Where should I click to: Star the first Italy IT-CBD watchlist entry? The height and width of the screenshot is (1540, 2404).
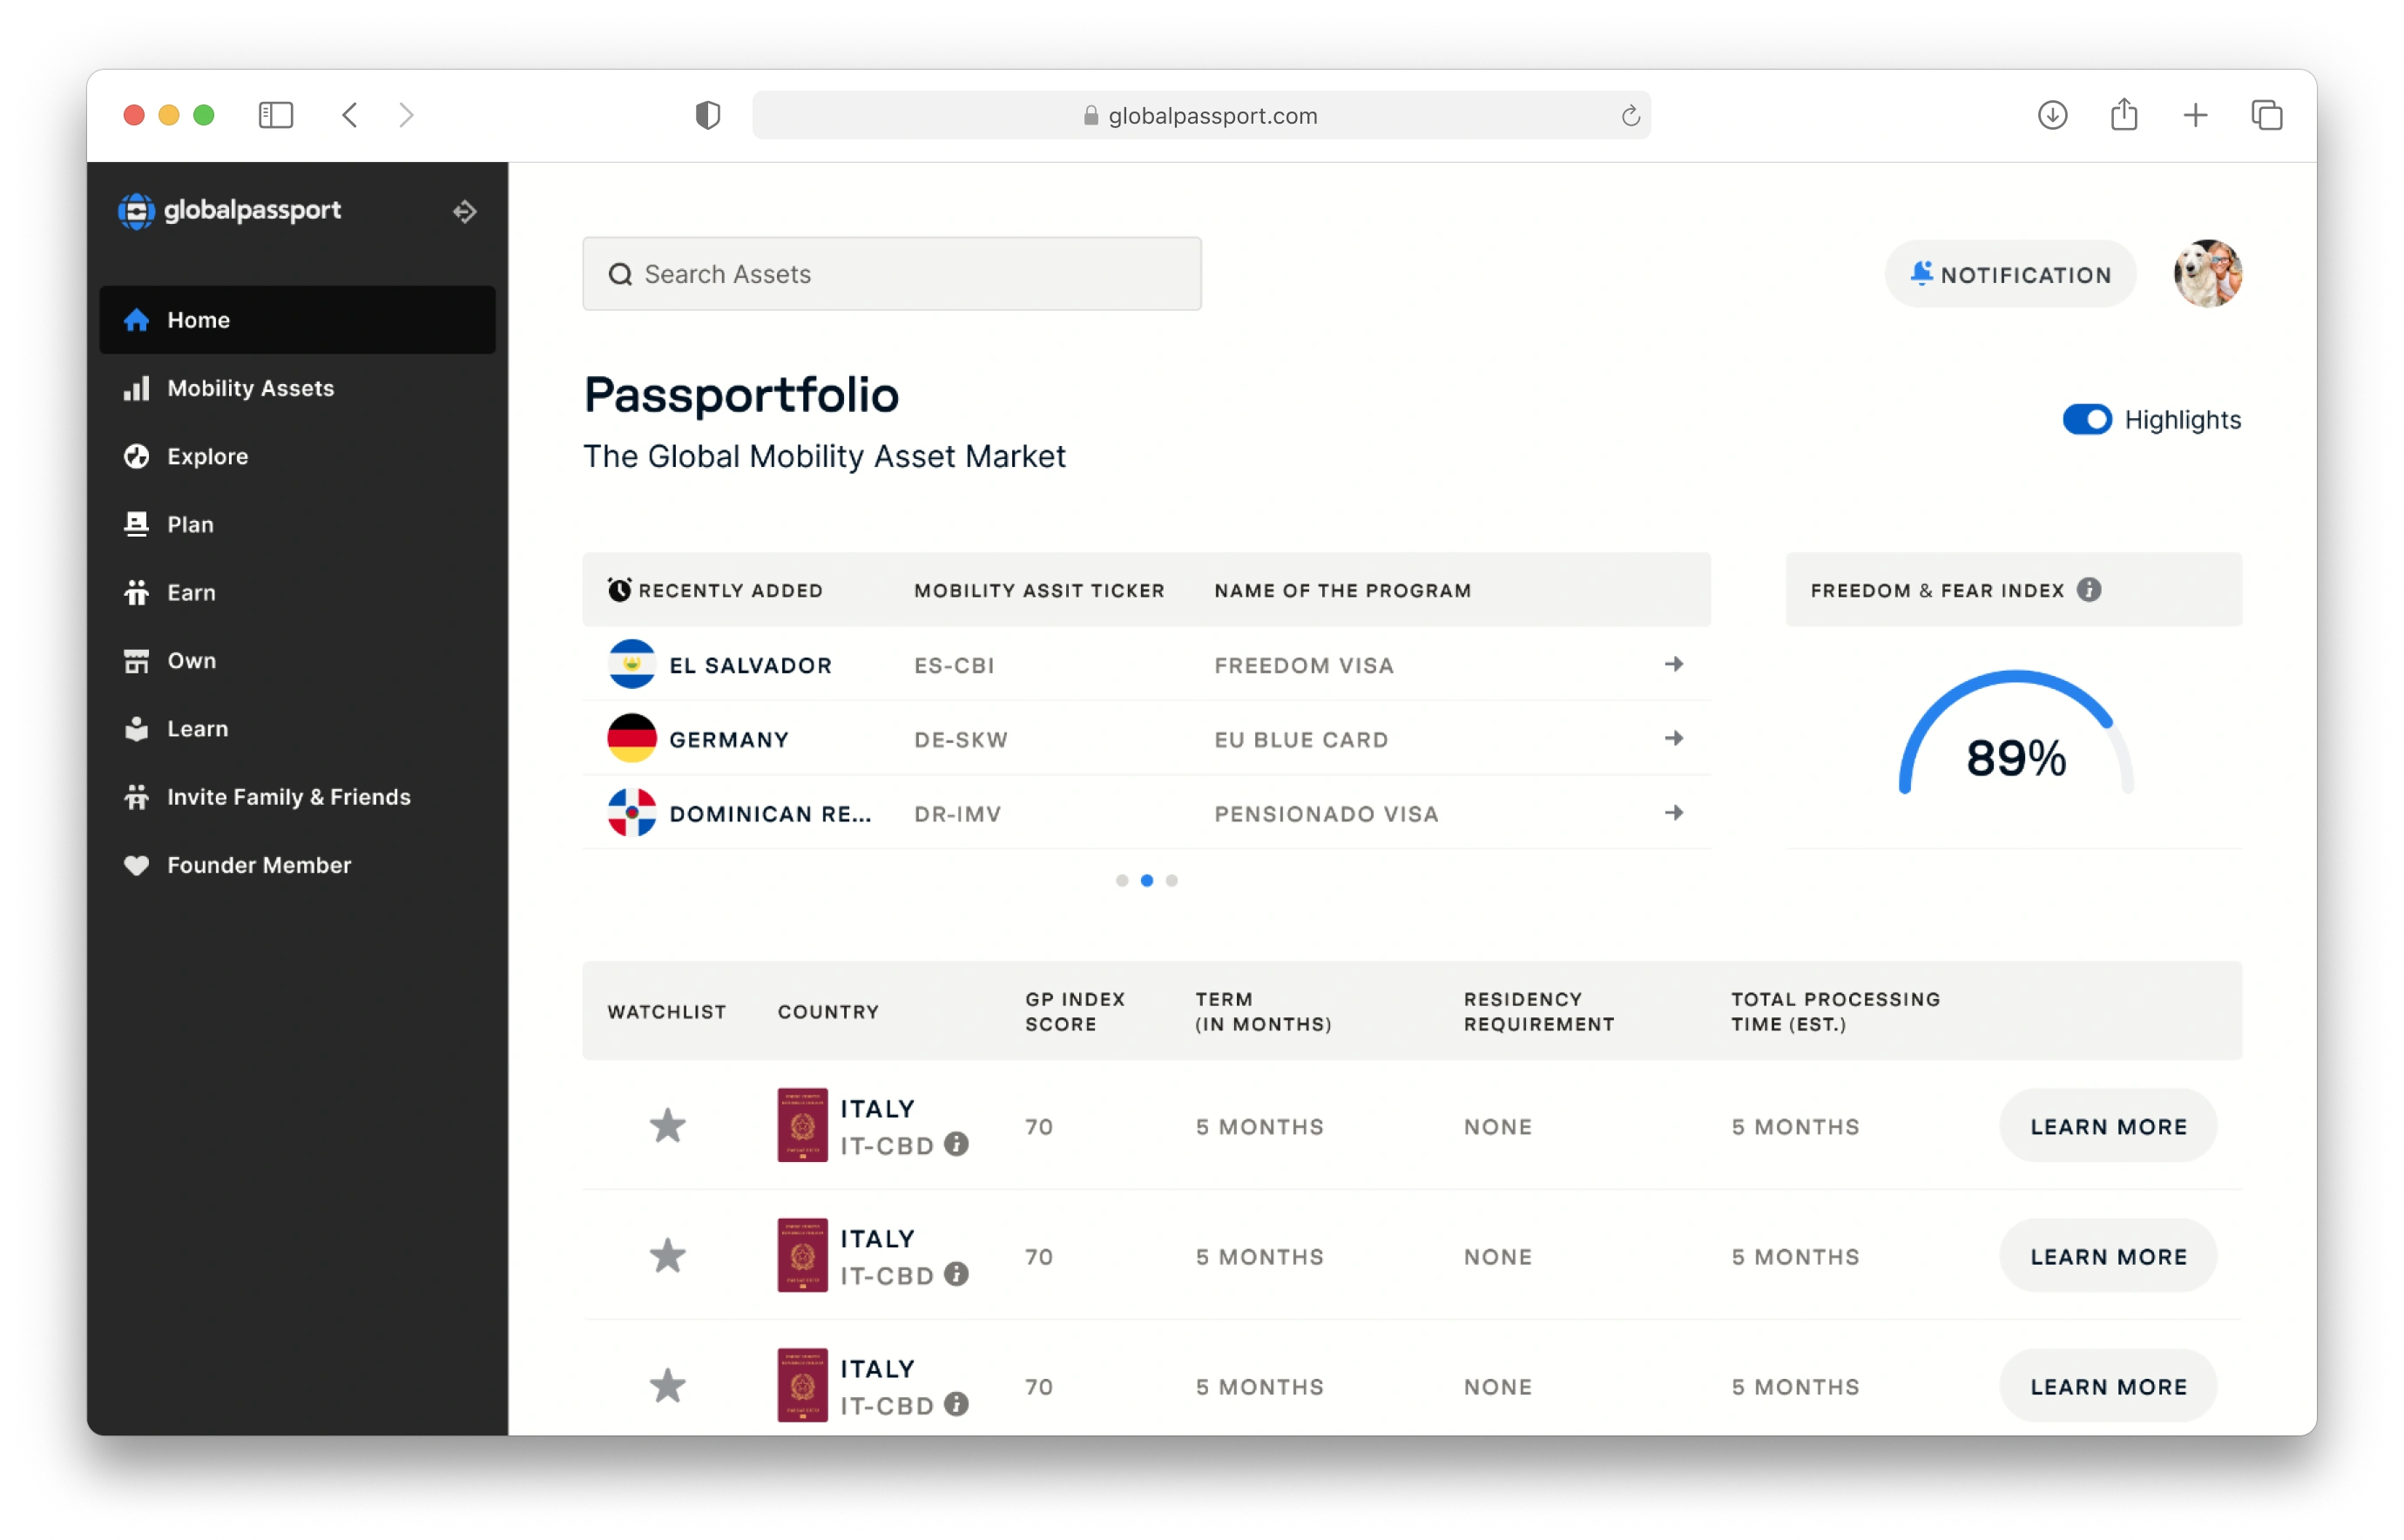667,1126
